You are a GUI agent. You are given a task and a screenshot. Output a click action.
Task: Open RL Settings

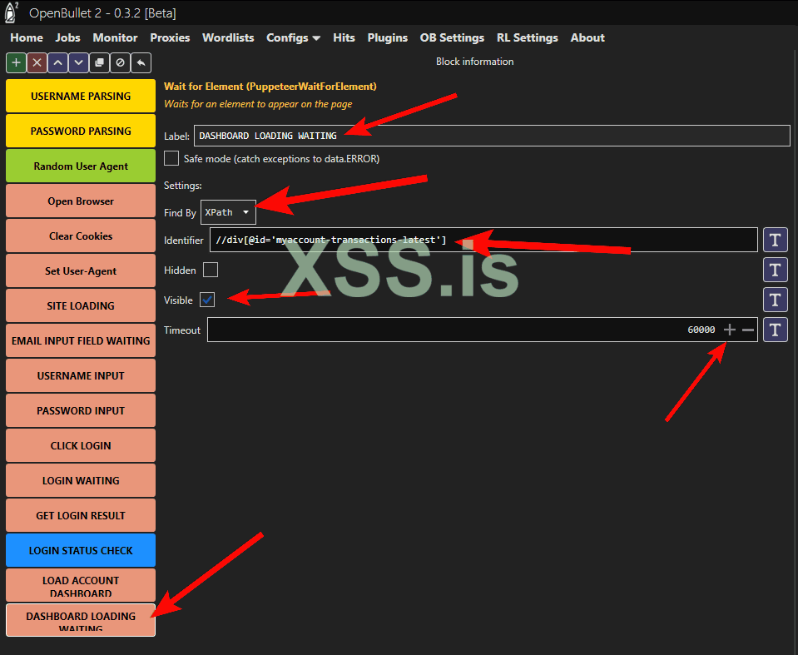click(x=528, y=37)
